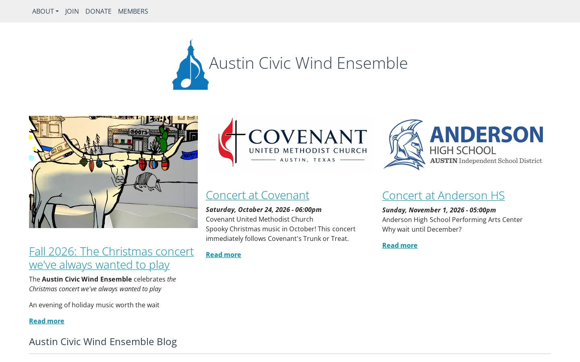Click the blue capitol music note logo
Viewport: 580px width, 362px height.
pyautogui.click(x=191, y=64)
